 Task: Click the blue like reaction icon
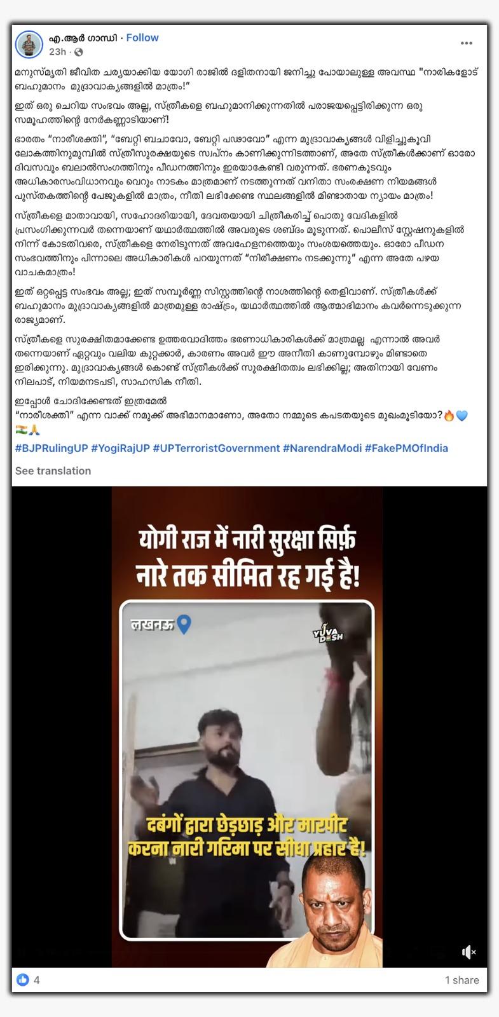(x=23, y=979)
